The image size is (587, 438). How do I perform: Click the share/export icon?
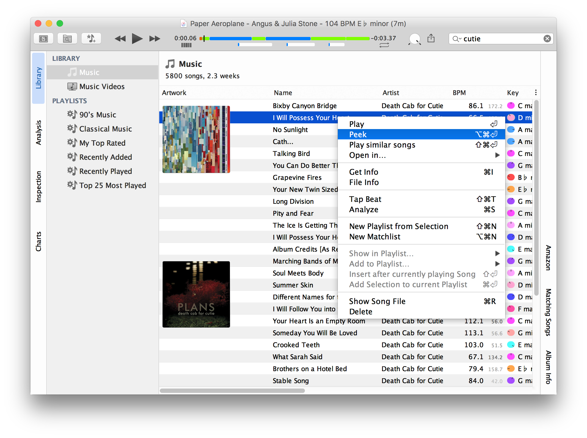pos(431,38)
